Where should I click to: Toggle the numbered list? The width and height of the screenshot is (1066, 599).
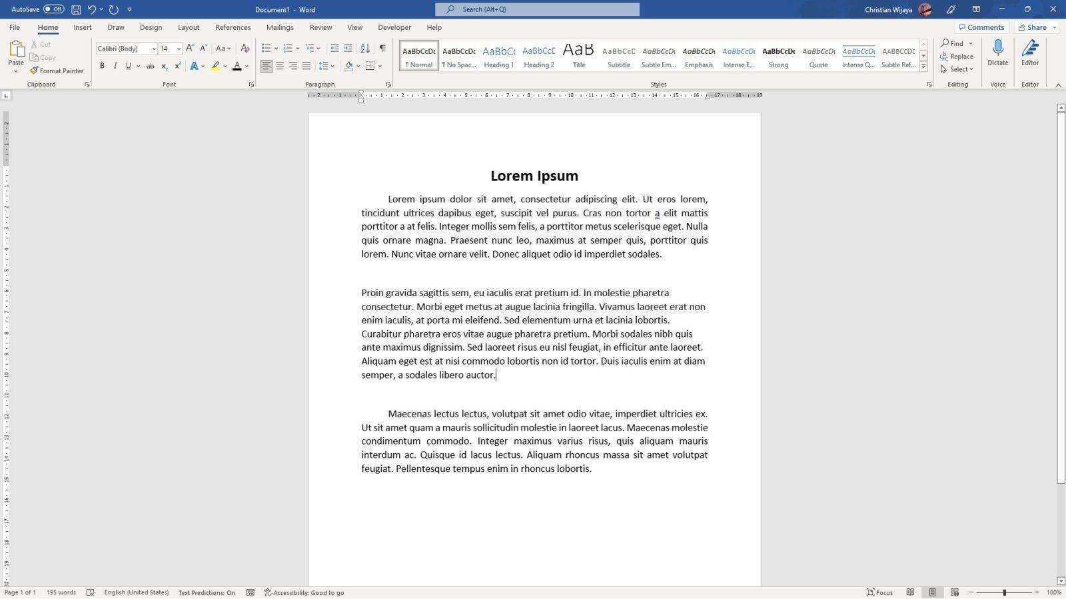(x=288, y=48)
